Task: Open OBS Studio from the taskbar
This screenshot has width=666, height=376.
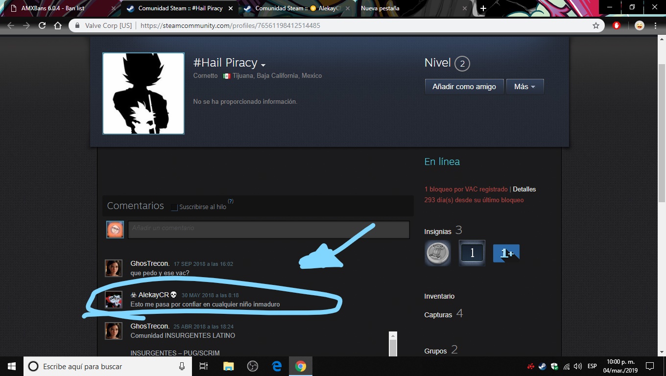Action: point(252,366)
